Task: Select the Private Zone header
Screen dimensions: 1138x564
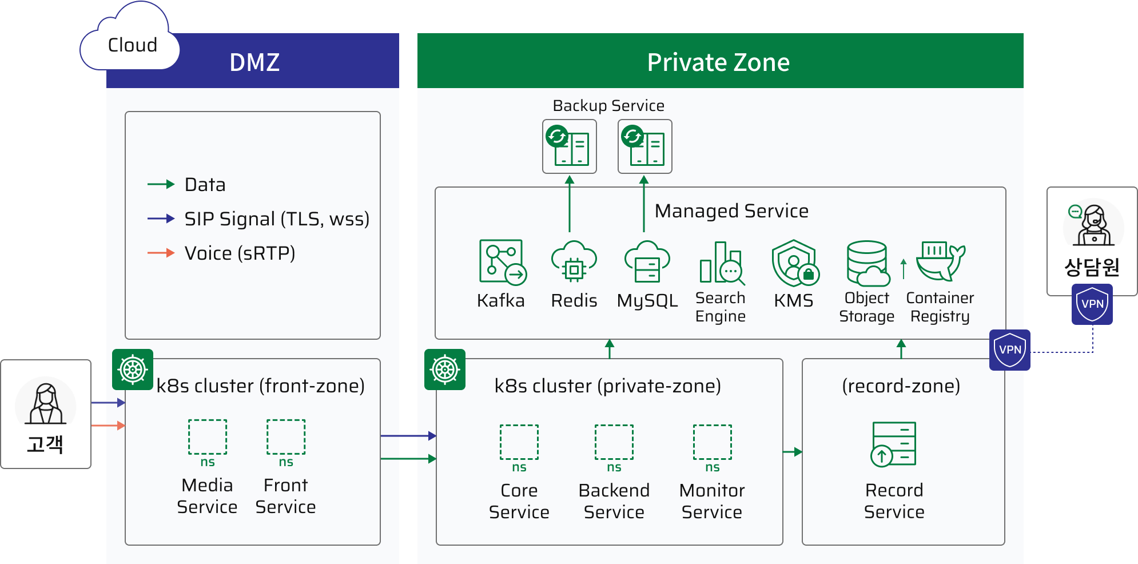Action: (x=719, y=62)
